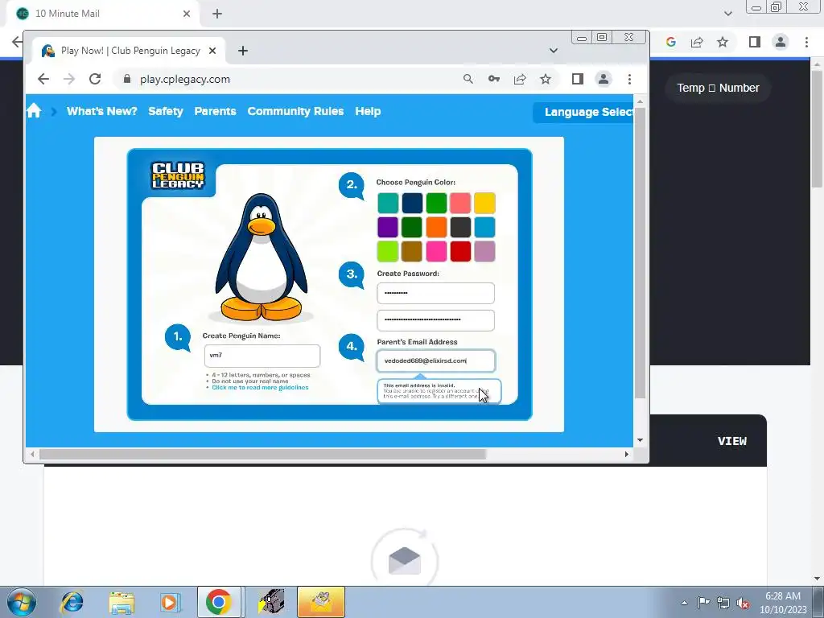Image resolution: width=824 pixels, height=618 pixels.
Task: Reload the play.cplegacy.com page
Action: [x=95, y=79]
